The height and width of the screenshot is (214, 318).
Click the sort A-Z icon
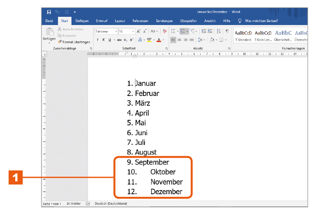(x=218, y=31)
